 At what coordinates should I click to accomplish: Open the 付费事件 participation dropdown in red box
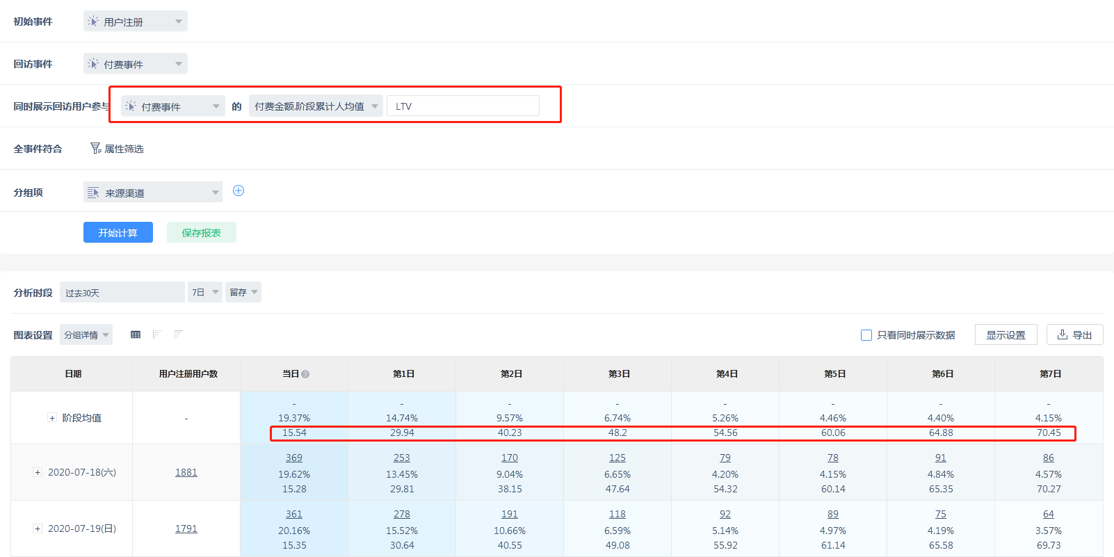coord(173,106)
